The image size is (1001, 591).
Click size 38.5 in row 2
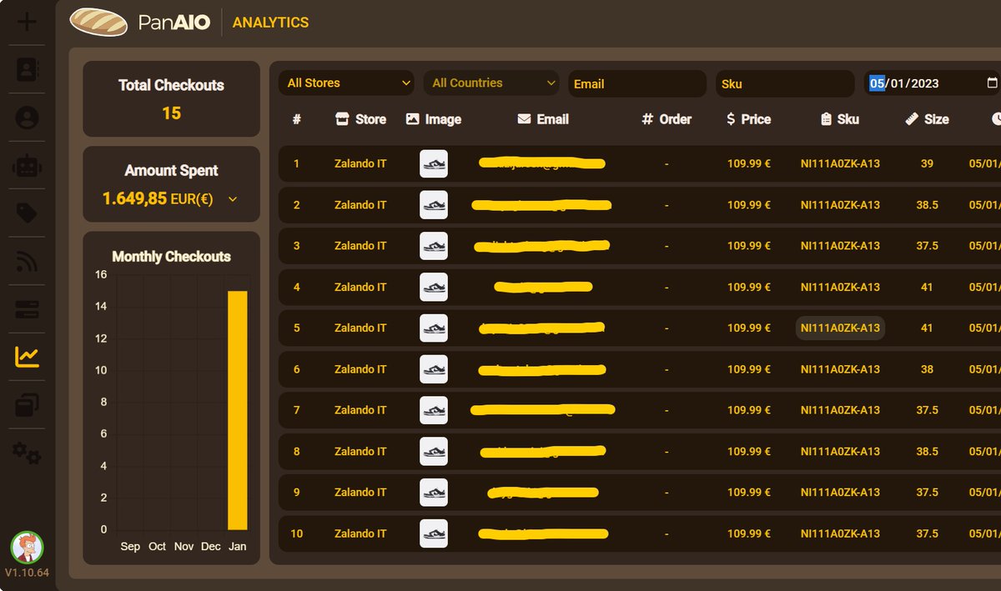(x=927, y=205)
